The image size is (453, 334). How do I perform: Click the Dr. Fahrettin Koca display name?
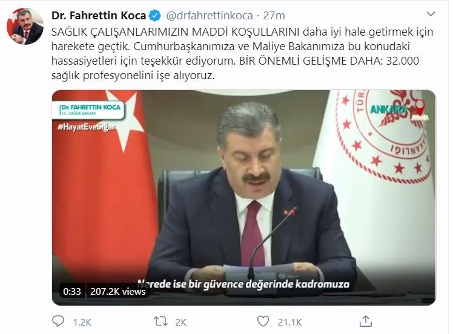coord(99,16)
